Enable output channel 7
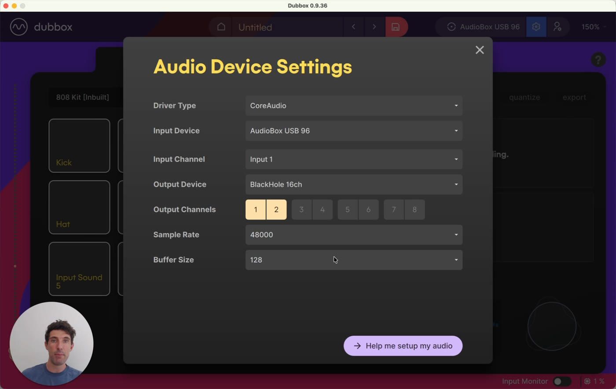 point(394,209)
